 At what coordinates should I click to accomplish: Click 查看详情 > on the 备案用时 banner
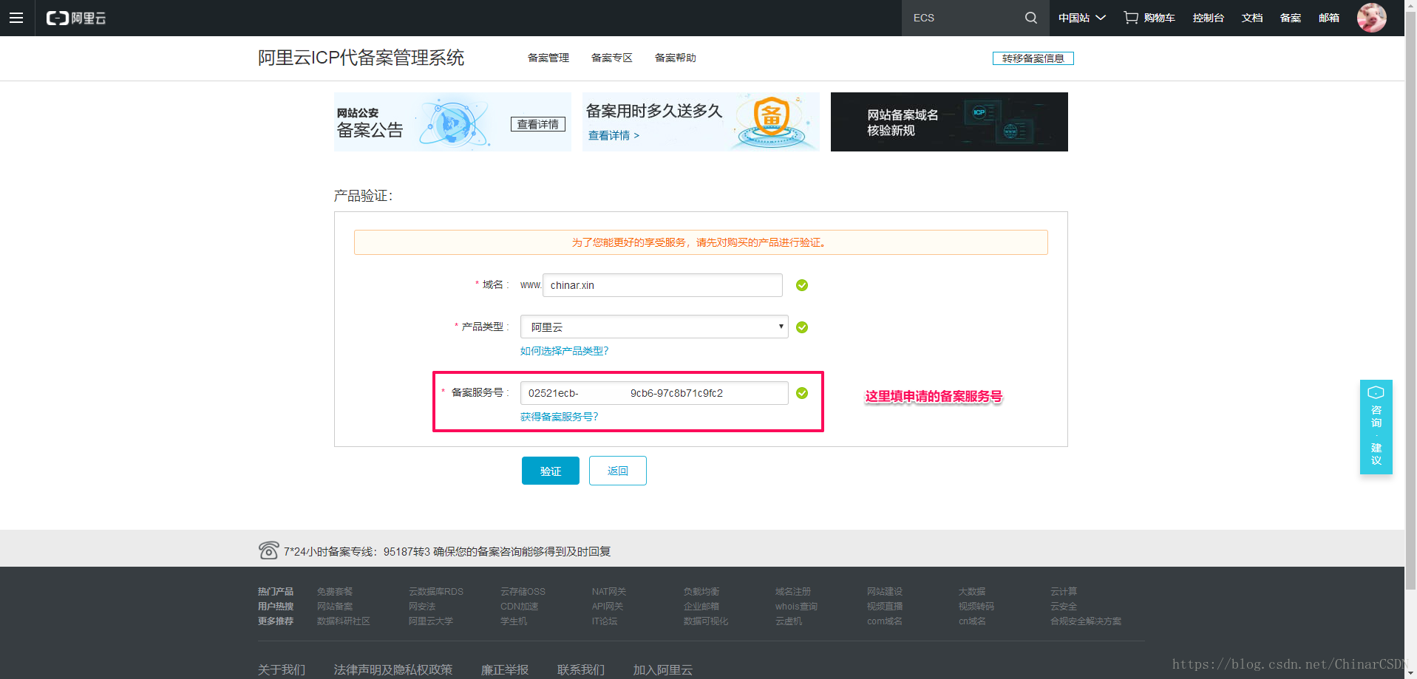coord(614,135)
